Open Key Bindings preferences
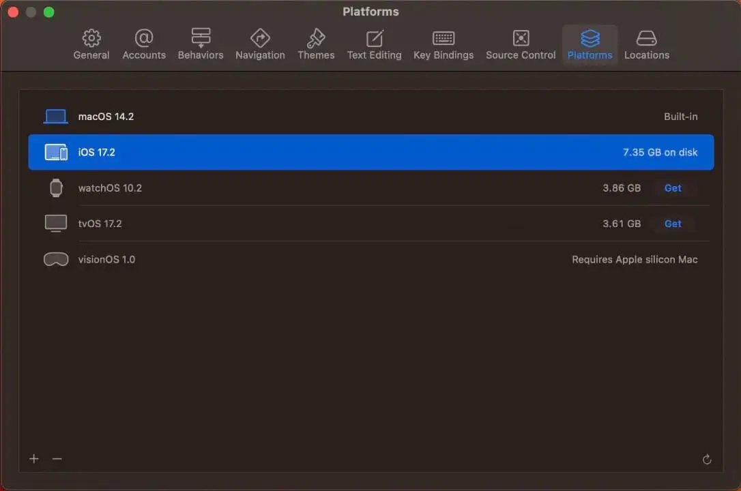741x491 pixels. point(444,45)
